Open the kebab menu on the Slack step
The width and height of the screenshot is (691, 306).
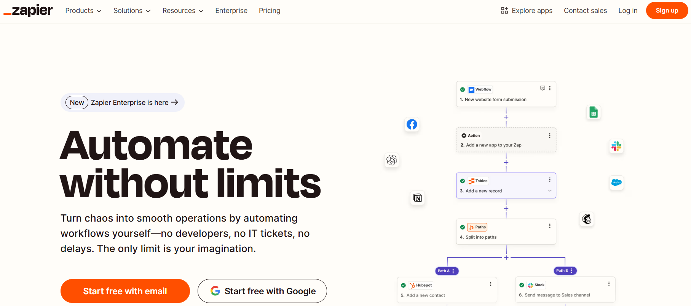coord(608,284)
